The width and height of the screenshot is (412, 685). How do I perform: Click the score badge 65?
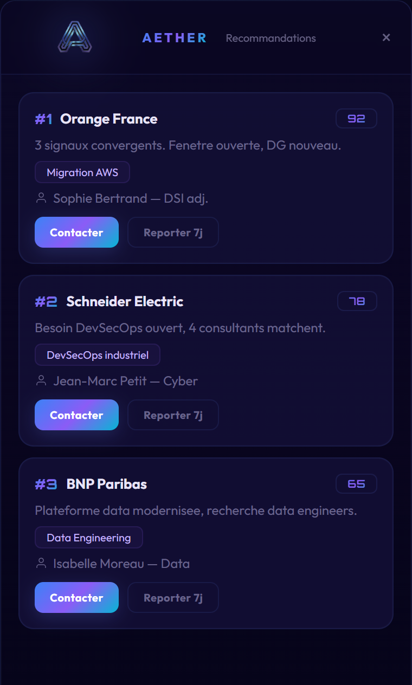356,484
